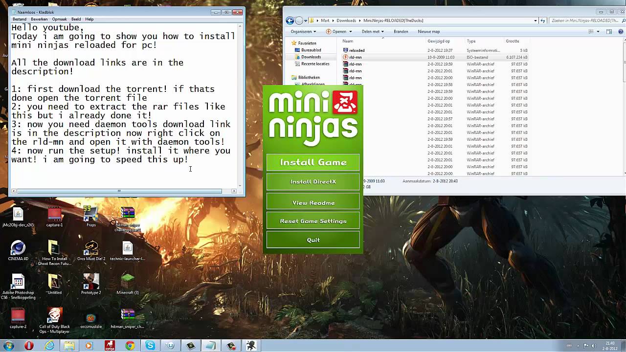Image resolution: width=626 pixels, height=352 pixels.
Task: Open the Bewerken menu in Kladblok
Action: click(x=40, y=19)
